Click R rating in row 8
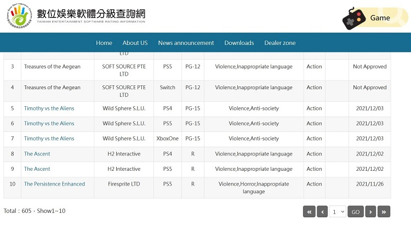 pyautogui.click(x=193, y=154)
